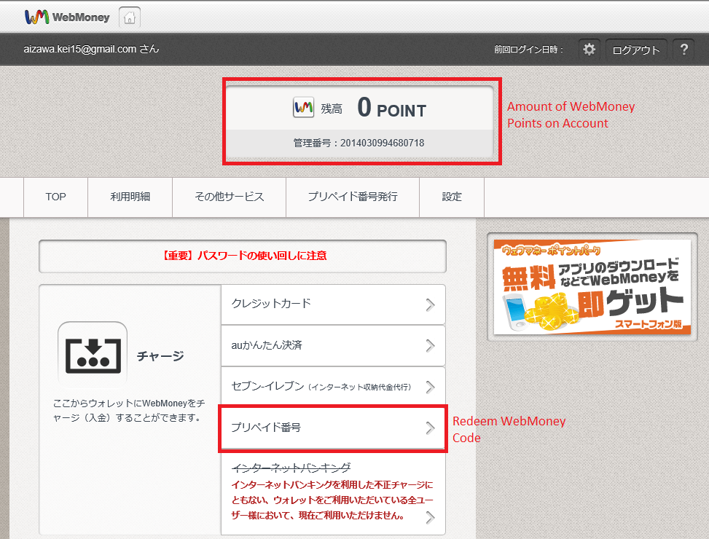709x539 pixels.
Task: Click the chevron on プリペイド番号 row
Action: (x=430, y=428)
